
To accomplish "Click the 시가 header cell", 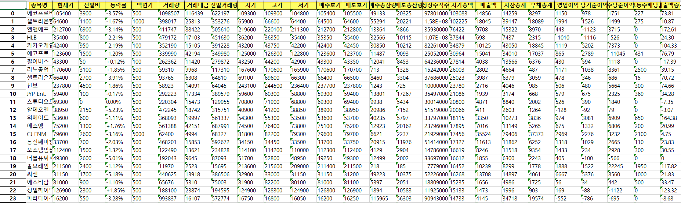I will (x=251, y=5).
